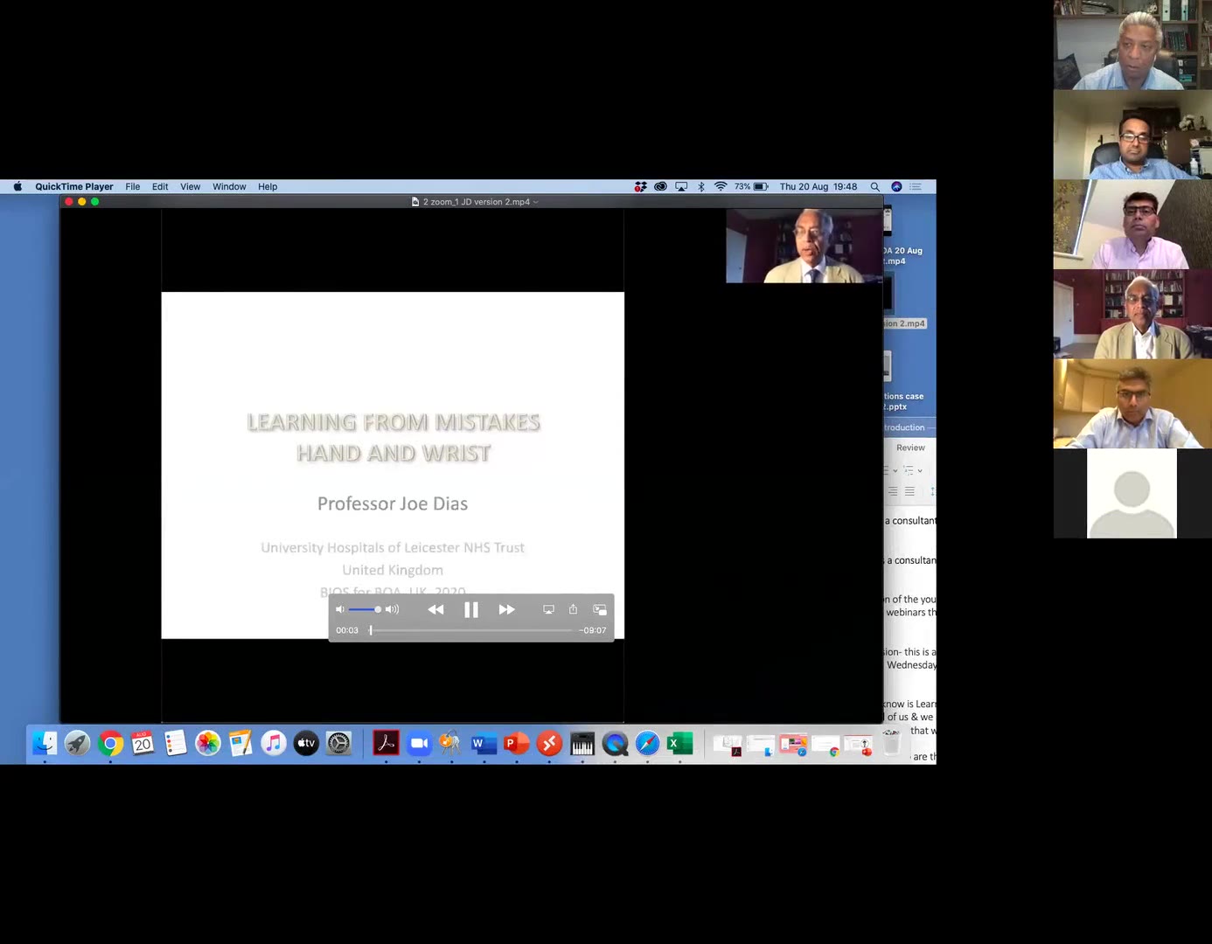Open the File menu
1212x944 pixels.
pyautogui.click(x=132, y=187)
